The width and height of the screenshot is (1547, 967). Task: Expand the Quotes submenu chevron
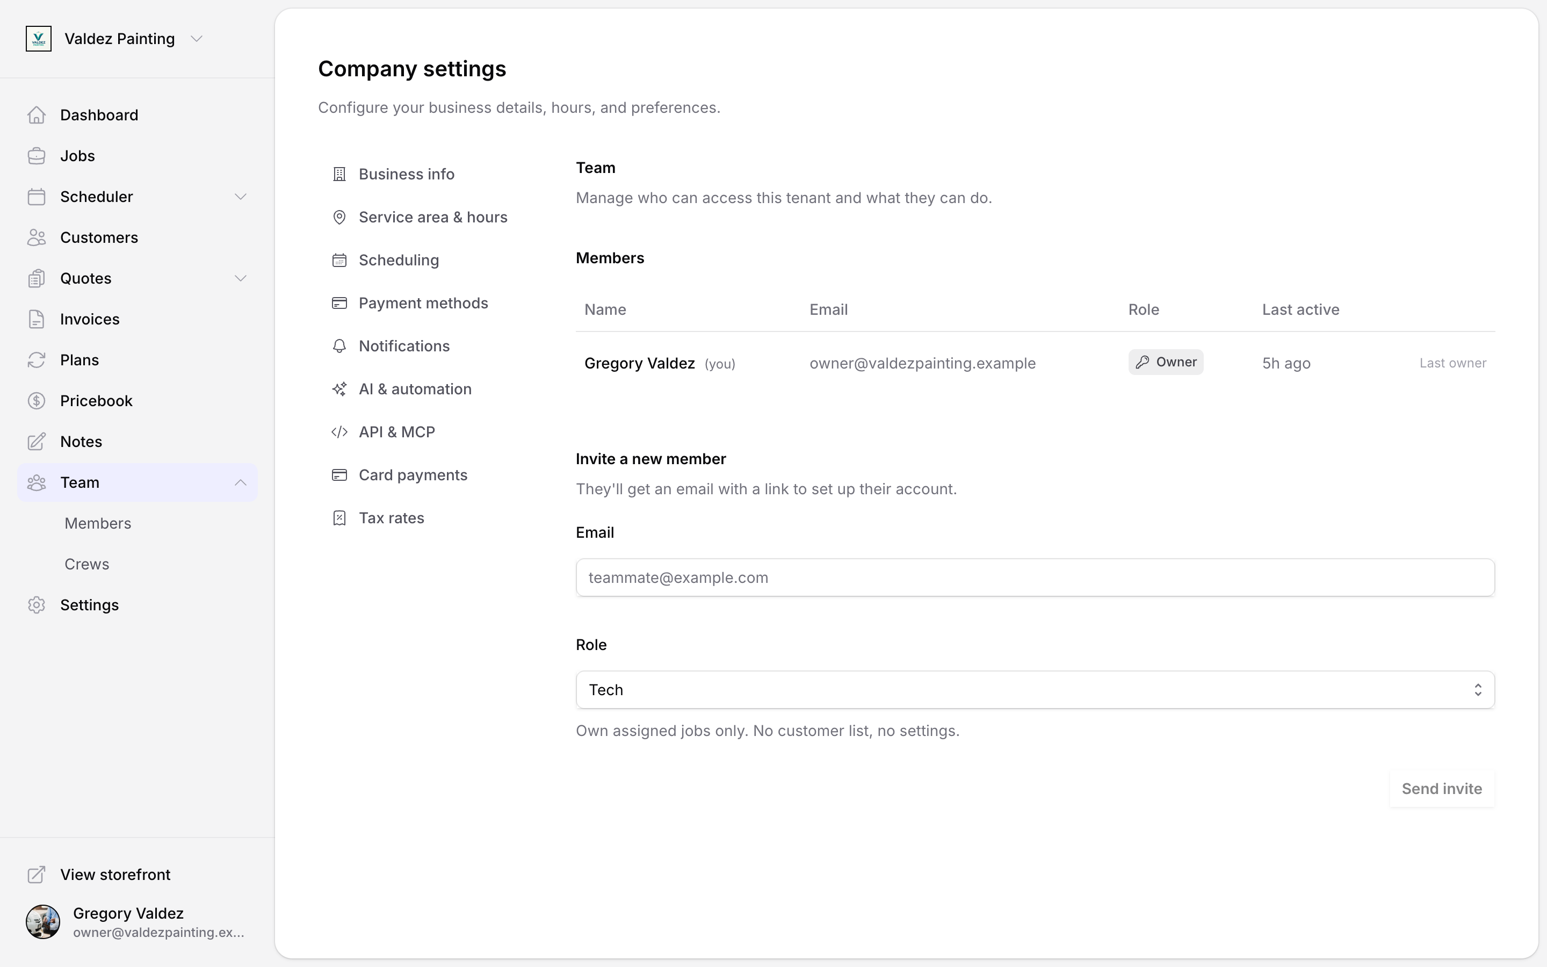tap(240, 279)
